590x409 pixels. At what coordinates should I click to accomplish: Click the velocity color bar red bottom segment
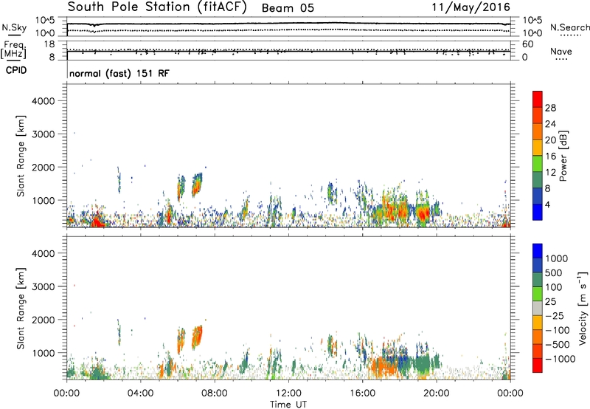tap(538, 365)
